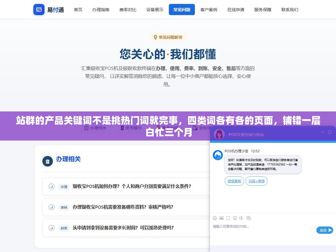Click the 您关心的·我们都懂 headline
Image resolution: width=336 pixels, height=252 pixels.
[x=168, y=54]
